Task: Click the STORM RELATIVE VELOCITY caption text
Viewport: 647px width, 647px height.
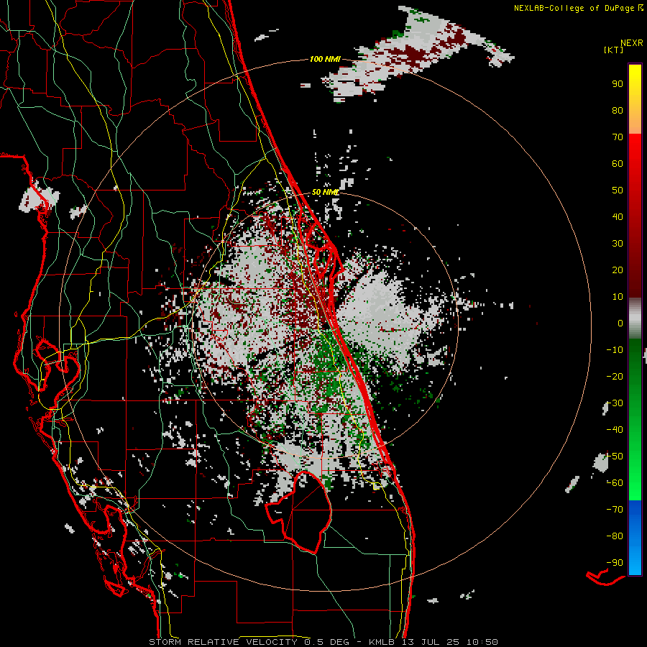Action: pos(223,642)
